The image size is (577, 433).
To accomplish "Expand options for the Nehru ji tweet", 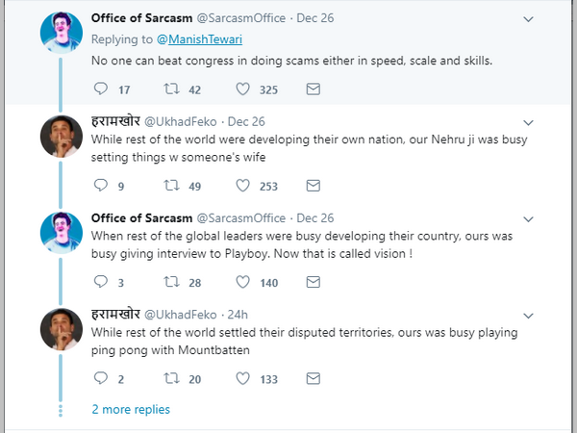I will 527,122.
